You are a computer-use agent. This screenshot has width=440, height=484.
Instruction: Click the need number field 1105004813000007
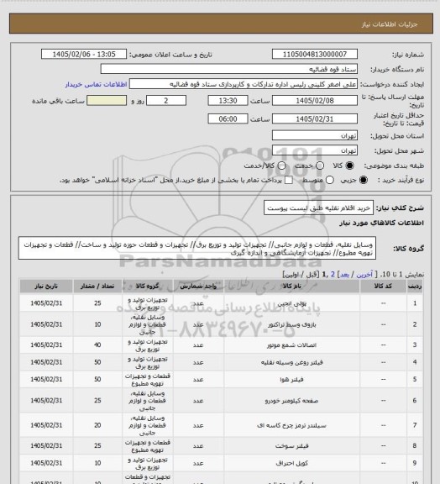point(315,54)
